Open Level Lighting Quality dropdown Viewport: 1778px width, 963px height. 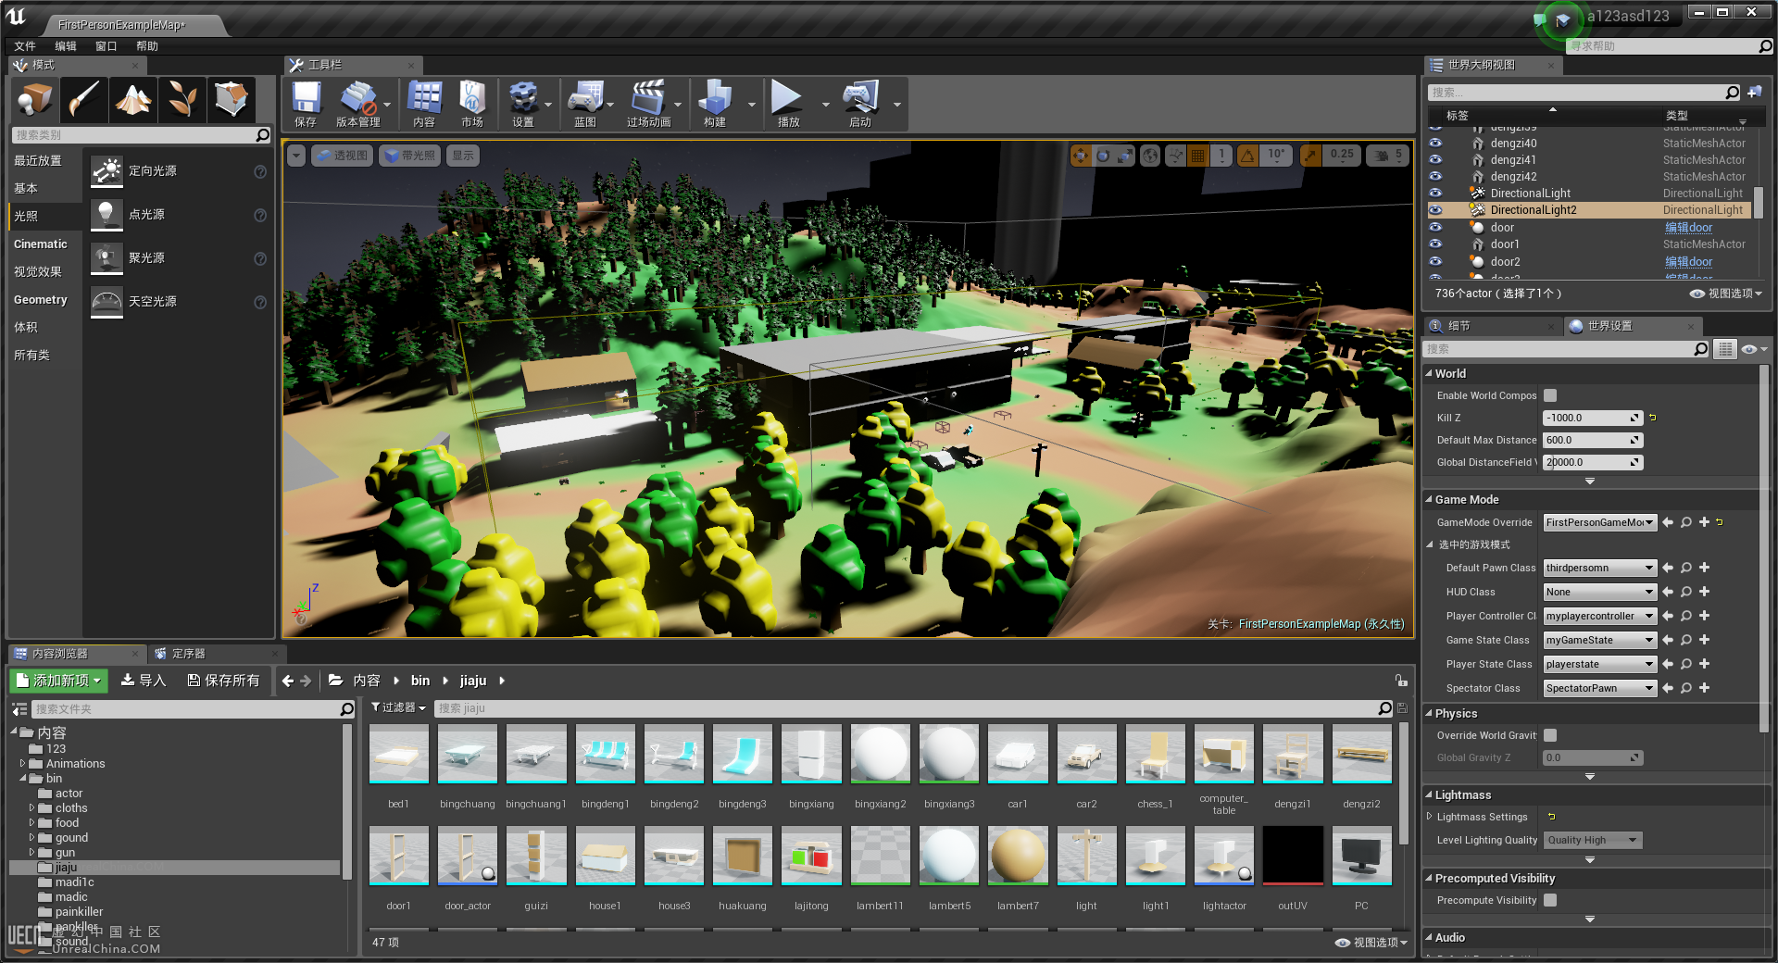pyautogui.click(x=1592, y=840)
